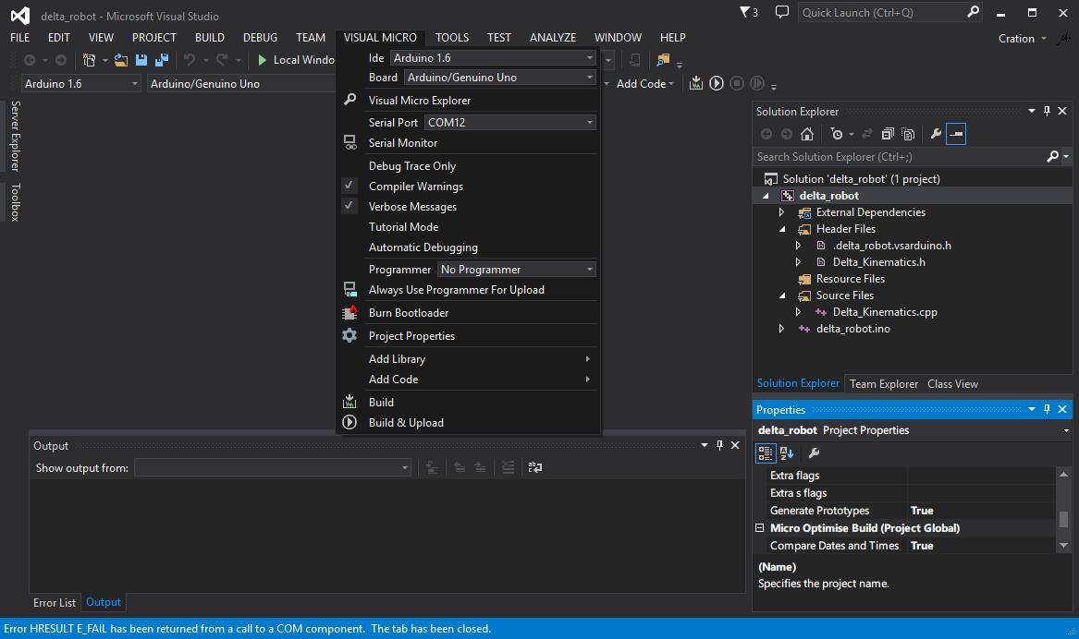Click the Property Pages wrench icon
This screenshot has width=1079, height=639.
(x=814, y=452)
